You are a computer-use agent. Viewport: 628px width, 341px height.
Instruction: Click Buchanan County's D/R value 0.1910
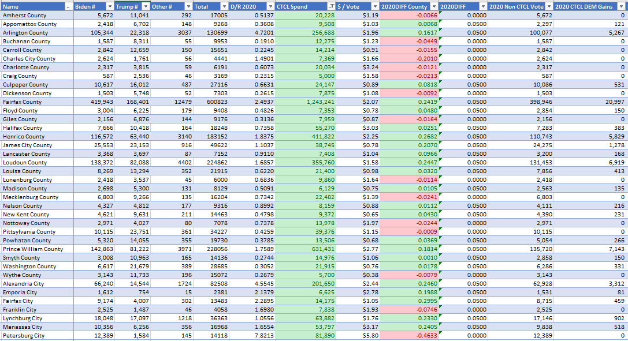tap(252, 41)
